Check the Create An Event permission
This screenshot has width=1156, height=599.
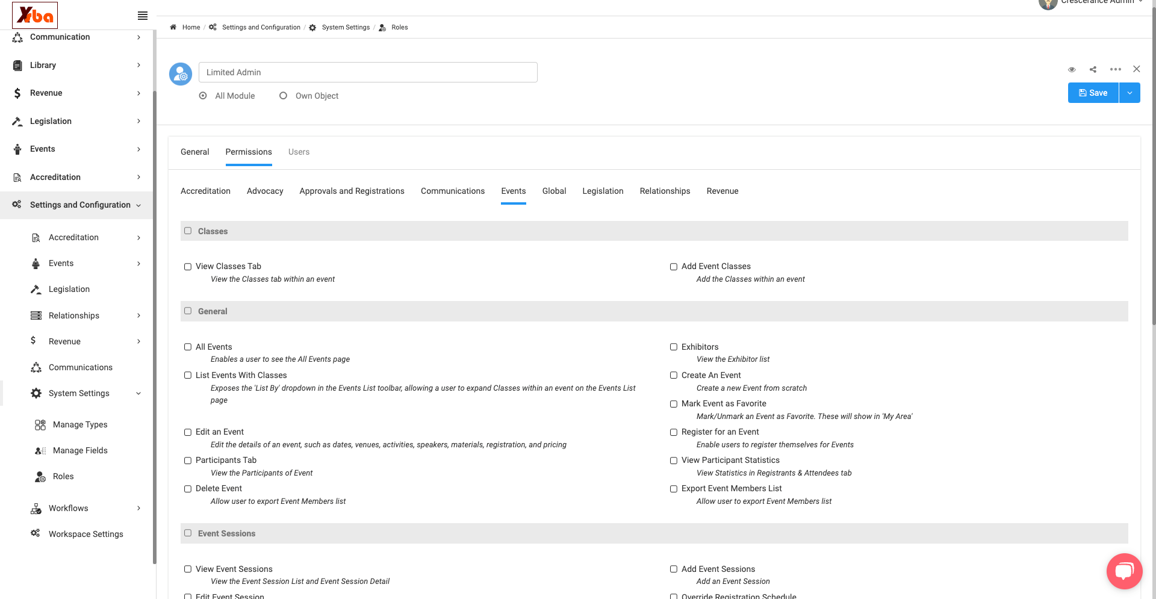674,375
